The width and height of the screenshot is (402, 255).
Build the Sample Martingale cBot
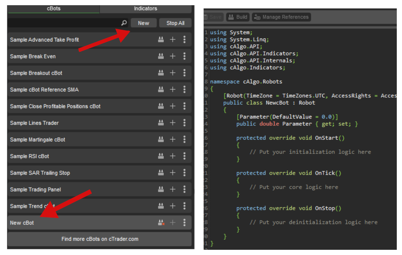pyautogui.click(x=161, y=139)
